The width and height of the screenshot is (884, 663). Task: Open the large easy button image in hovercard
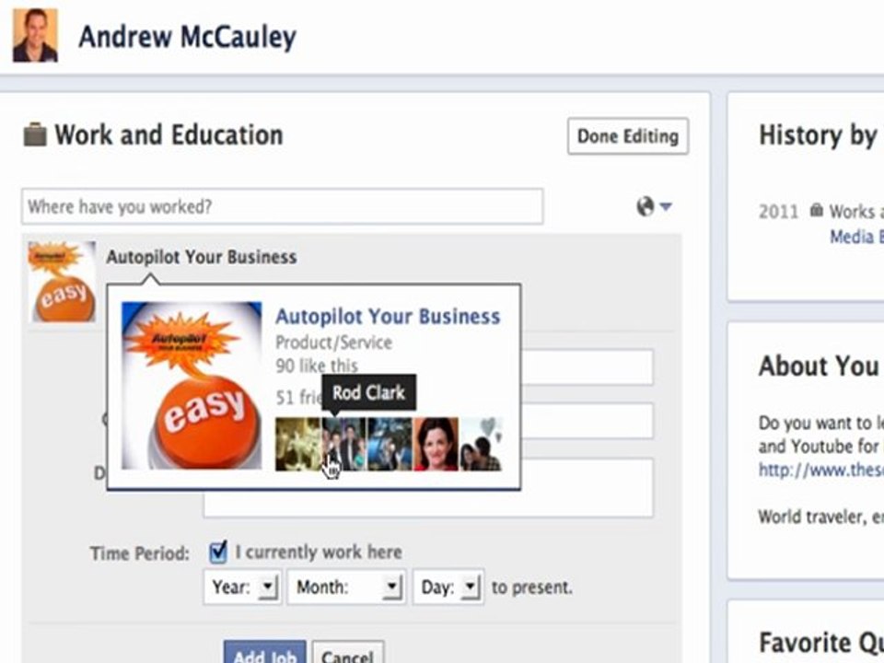(192, 386)
